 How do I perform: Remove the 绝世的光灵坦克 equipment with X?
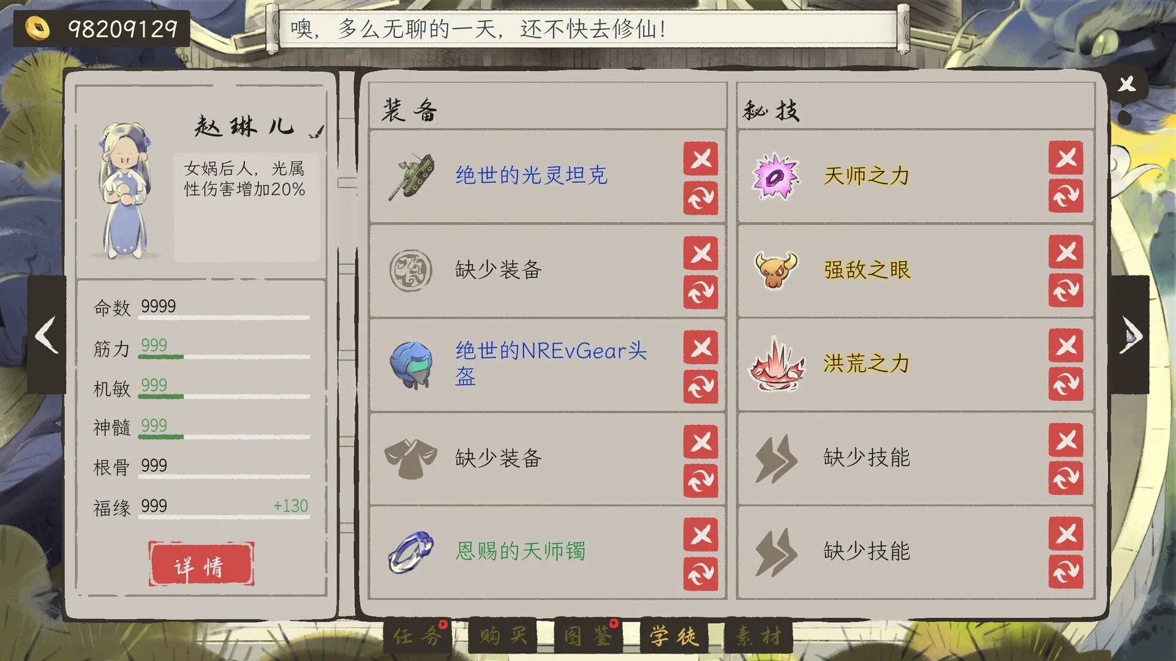tap(701, 159)
